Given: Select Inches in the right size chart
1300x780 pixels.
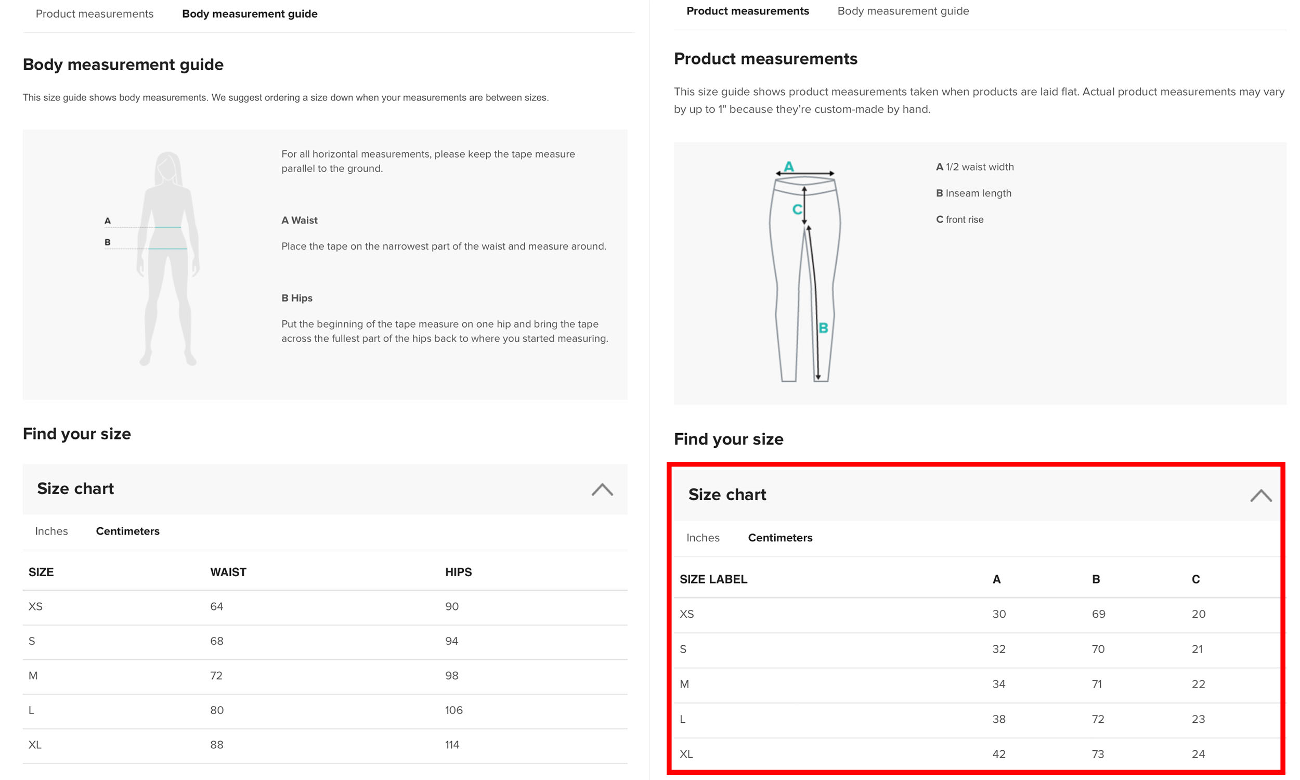Looking at the screenshot, I should (x=703, y=537).
